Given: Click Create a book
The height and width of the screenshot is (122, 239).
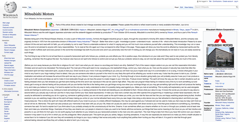Looking at the screenshot, I should [9, 81].
